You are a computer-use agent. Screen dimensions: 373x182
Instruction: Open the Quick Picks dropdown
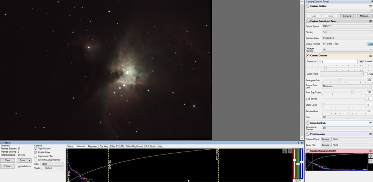(341, 74)
